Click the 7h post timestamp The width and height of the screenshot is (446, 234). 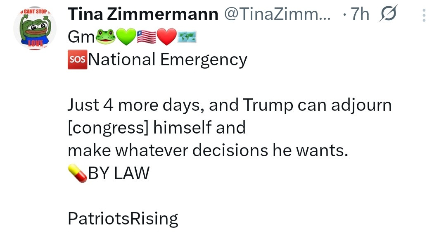click(359, 14)
